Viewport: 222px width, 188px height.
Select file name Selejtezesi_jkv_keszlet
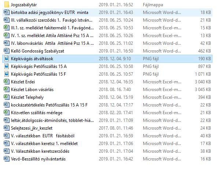tap(32, 128)
